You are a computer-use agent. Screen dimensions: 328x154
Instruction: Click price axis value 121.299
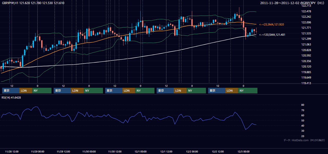coord(306,39)
